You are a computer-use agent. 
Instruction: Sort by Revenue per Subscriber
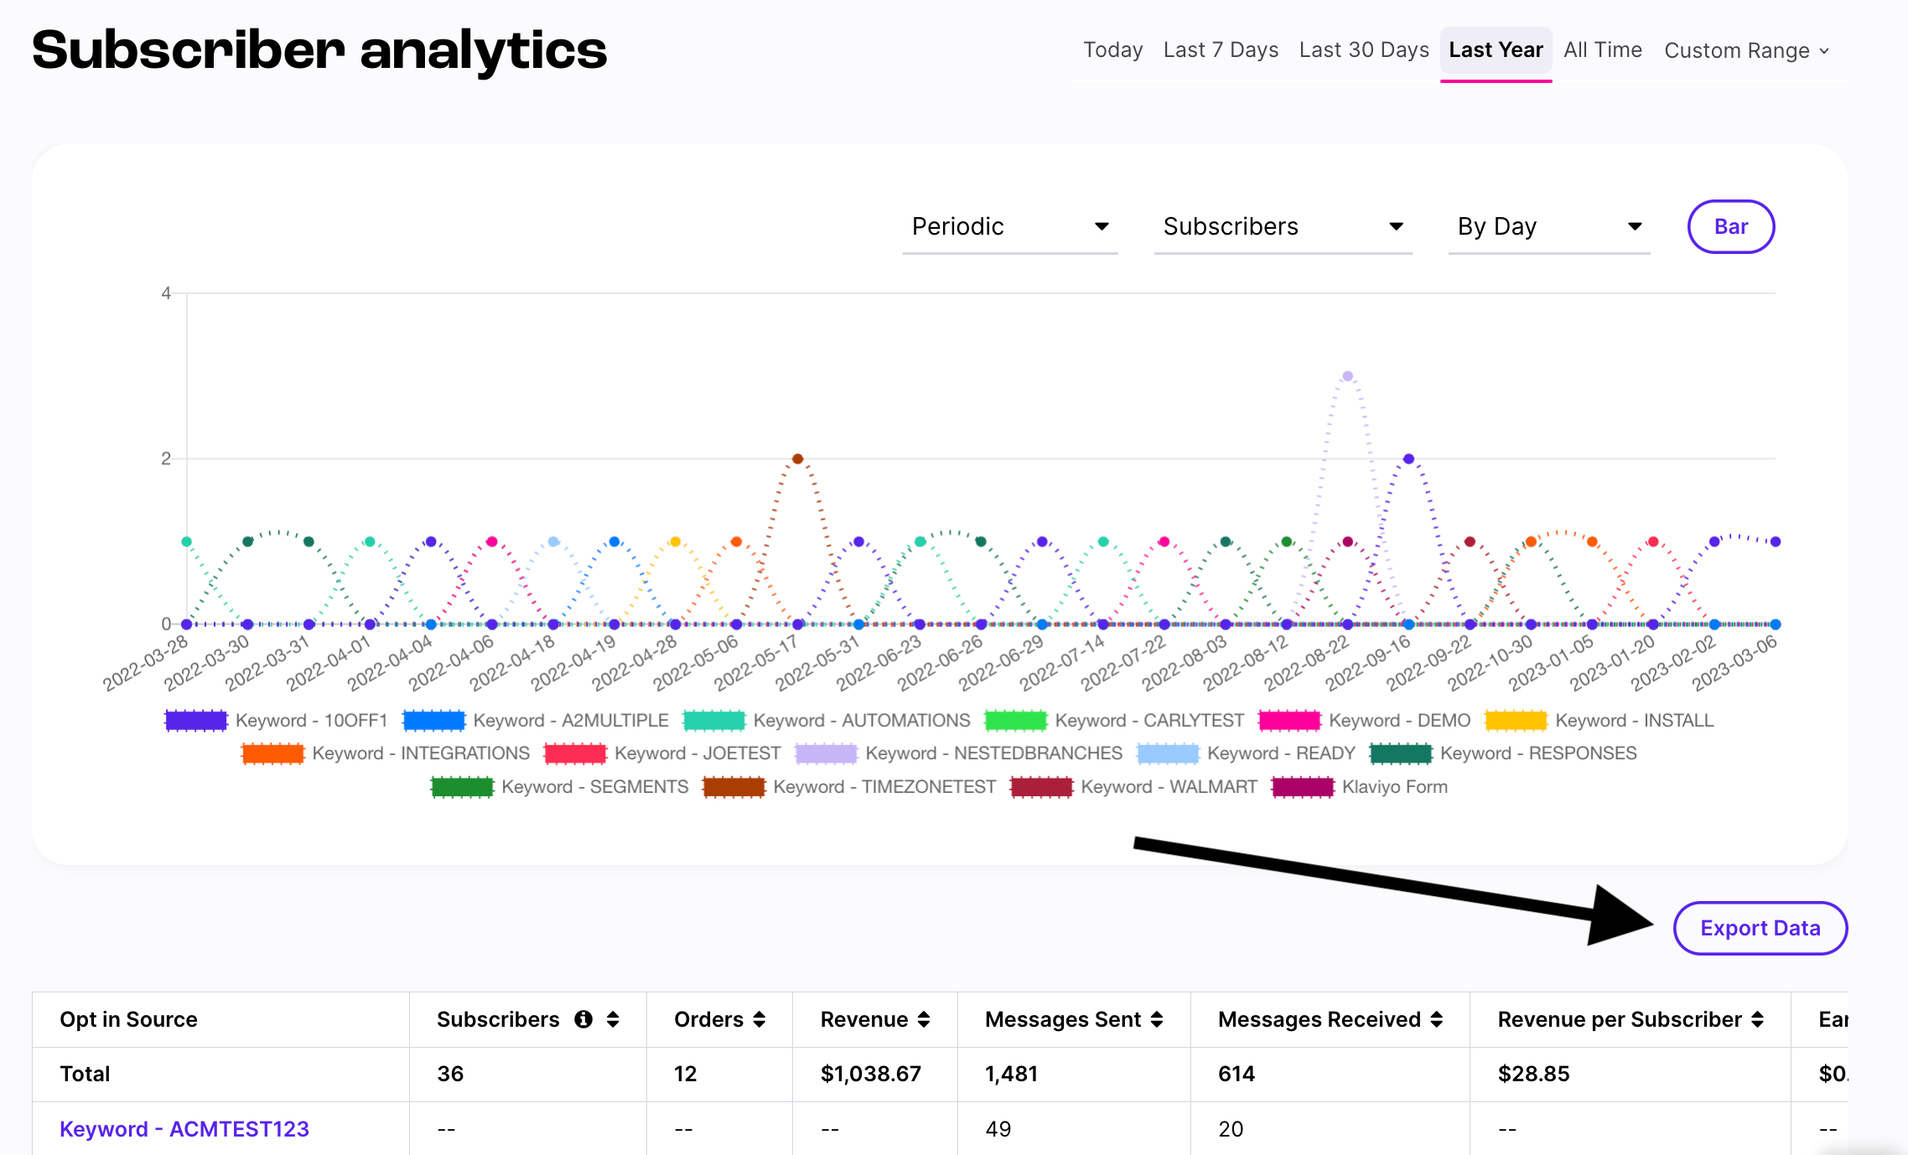point(1759,1019)
